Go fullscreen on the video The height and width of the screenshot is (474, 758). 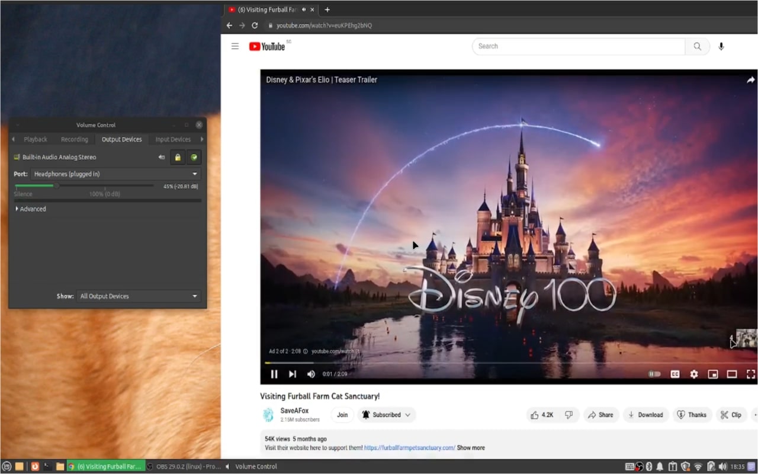[750, 374]
